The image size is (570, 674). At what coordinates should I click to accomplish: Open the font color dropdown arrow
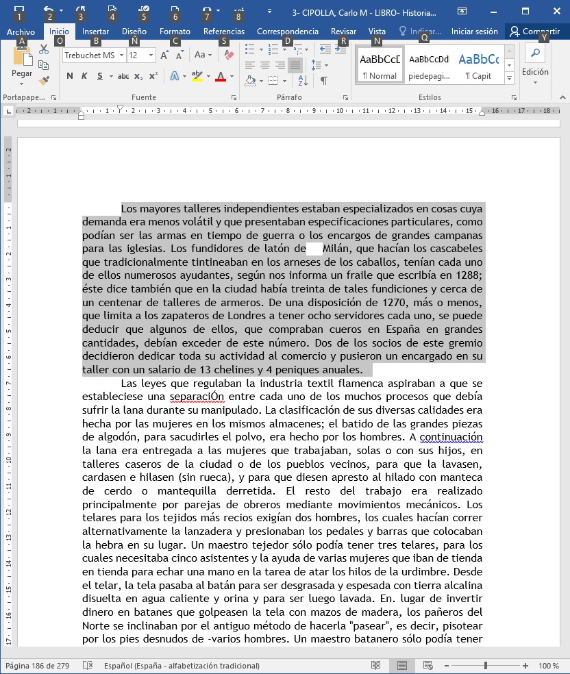232,77
